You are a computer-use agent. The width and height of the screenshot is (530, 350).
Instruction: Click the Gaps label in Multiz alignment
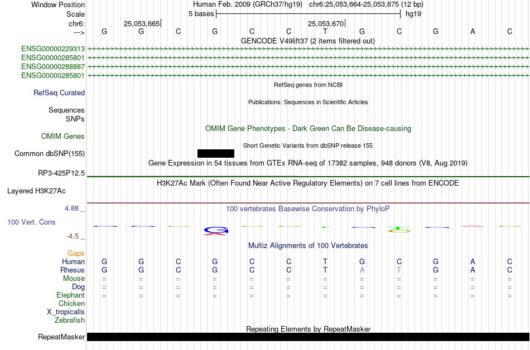(76, 253)
